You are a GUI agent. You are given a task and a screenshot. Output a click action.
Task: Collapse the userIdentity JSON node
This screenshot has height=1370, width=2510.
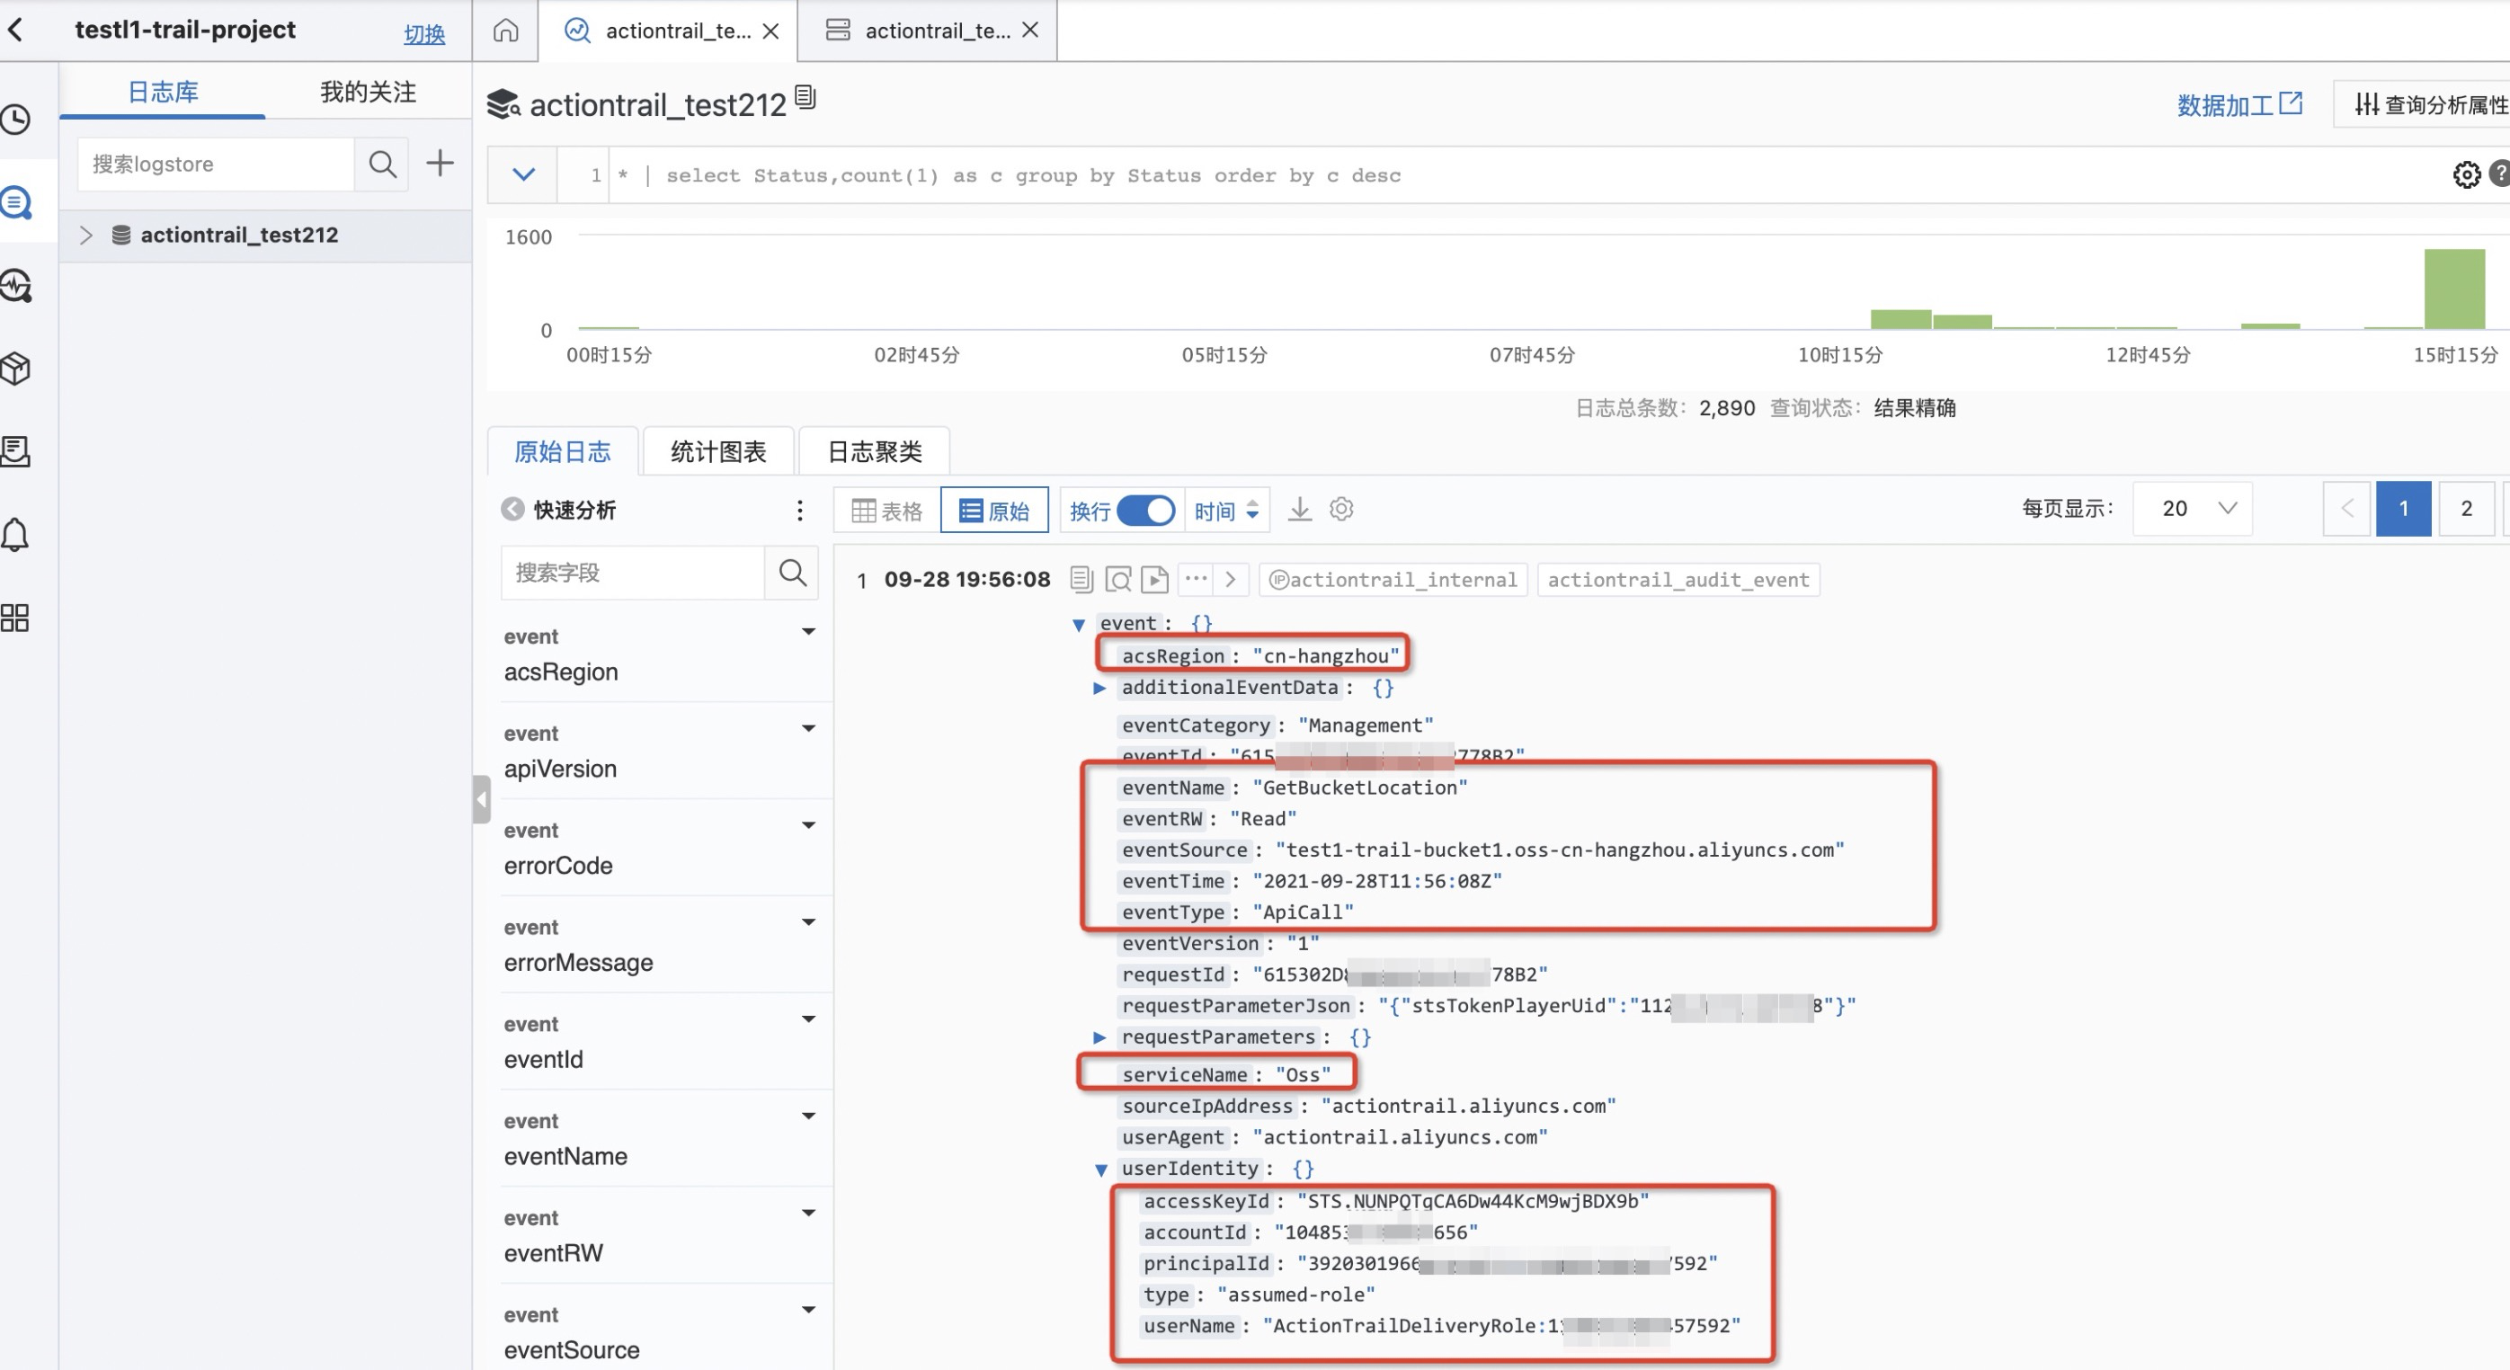(1100, 1170)
